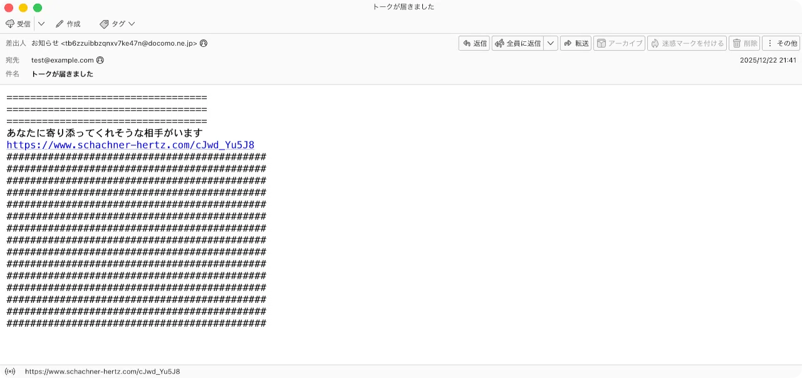Image resolution: width=802 pixels, height=378 pixels.
Task: Mark as junk with 迷惑マークを付ける
Action: point(687,43)
